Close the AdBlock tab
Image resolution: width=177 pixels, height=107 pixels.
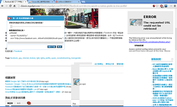(79, 2)
